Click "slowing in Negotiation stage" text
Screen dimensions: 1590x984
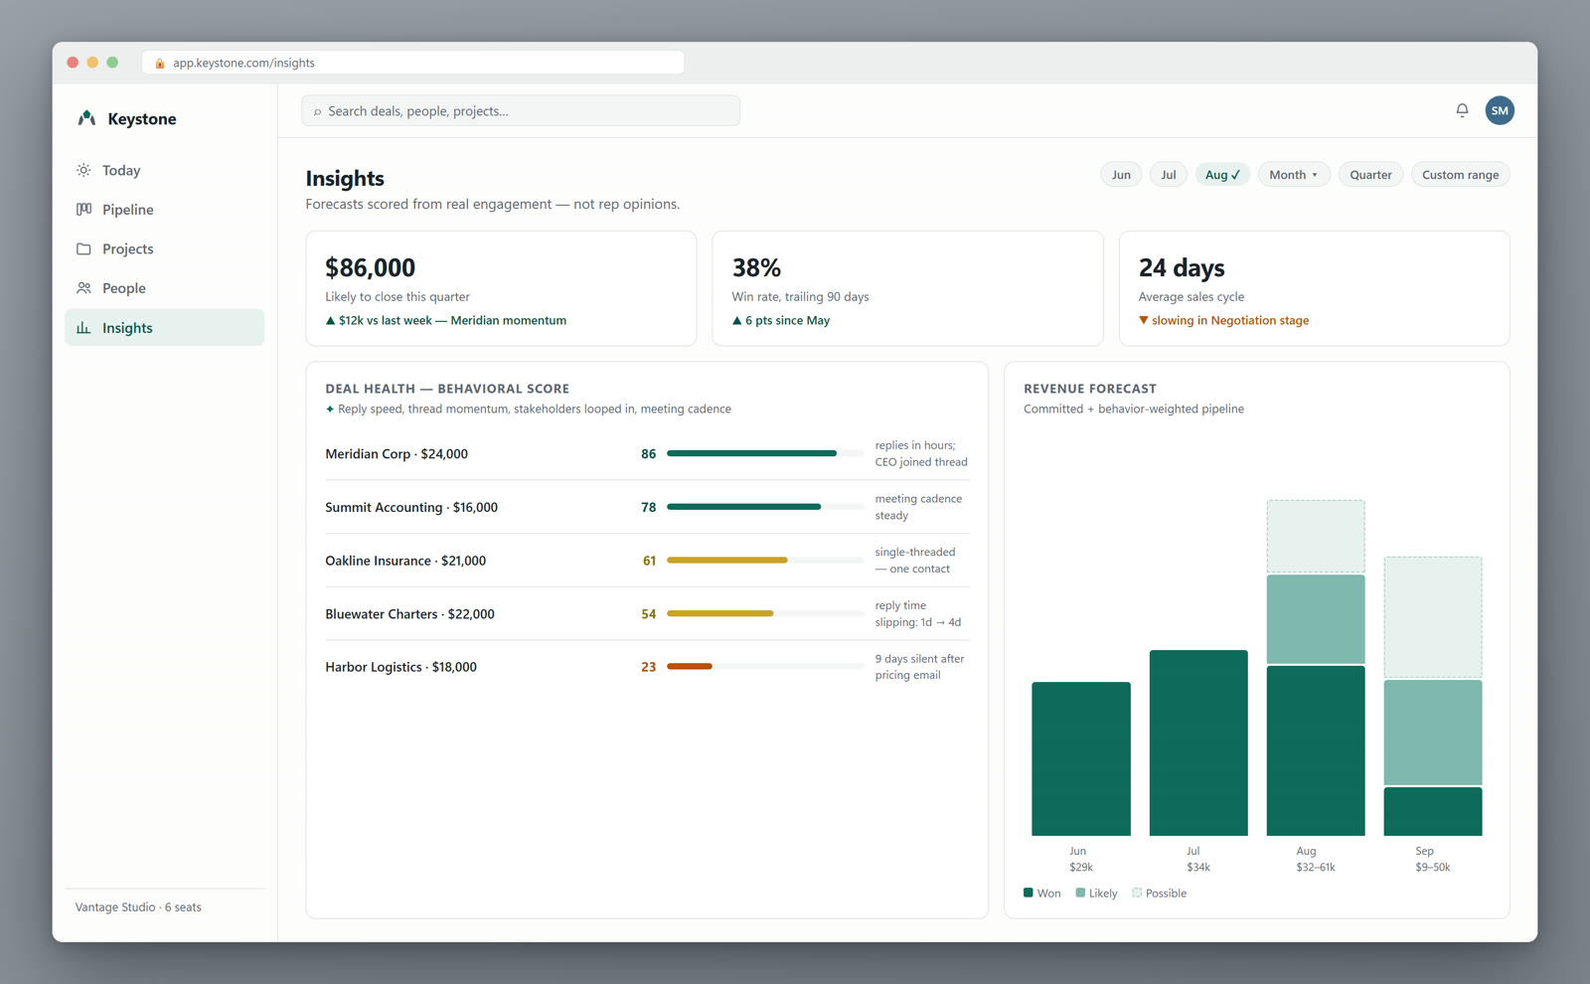pos(1230,320)
